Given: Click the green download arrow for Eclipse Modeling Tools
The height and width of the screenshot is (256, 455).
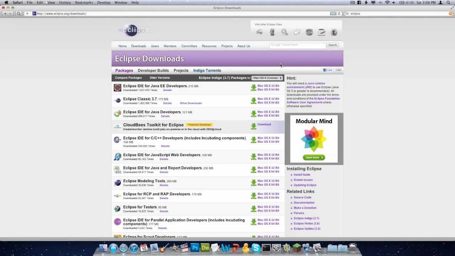Looking at the screenshot, I should pyautogui.click(x=253, y=183).
